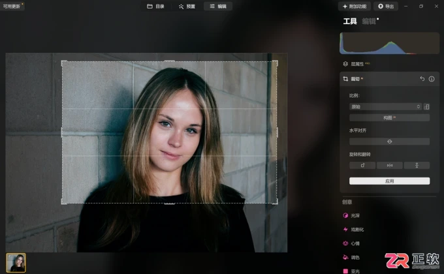This screenshot has width=444, height=274.
Task: Open the 心情 mood tool
Action: click(x=351, y=243)
